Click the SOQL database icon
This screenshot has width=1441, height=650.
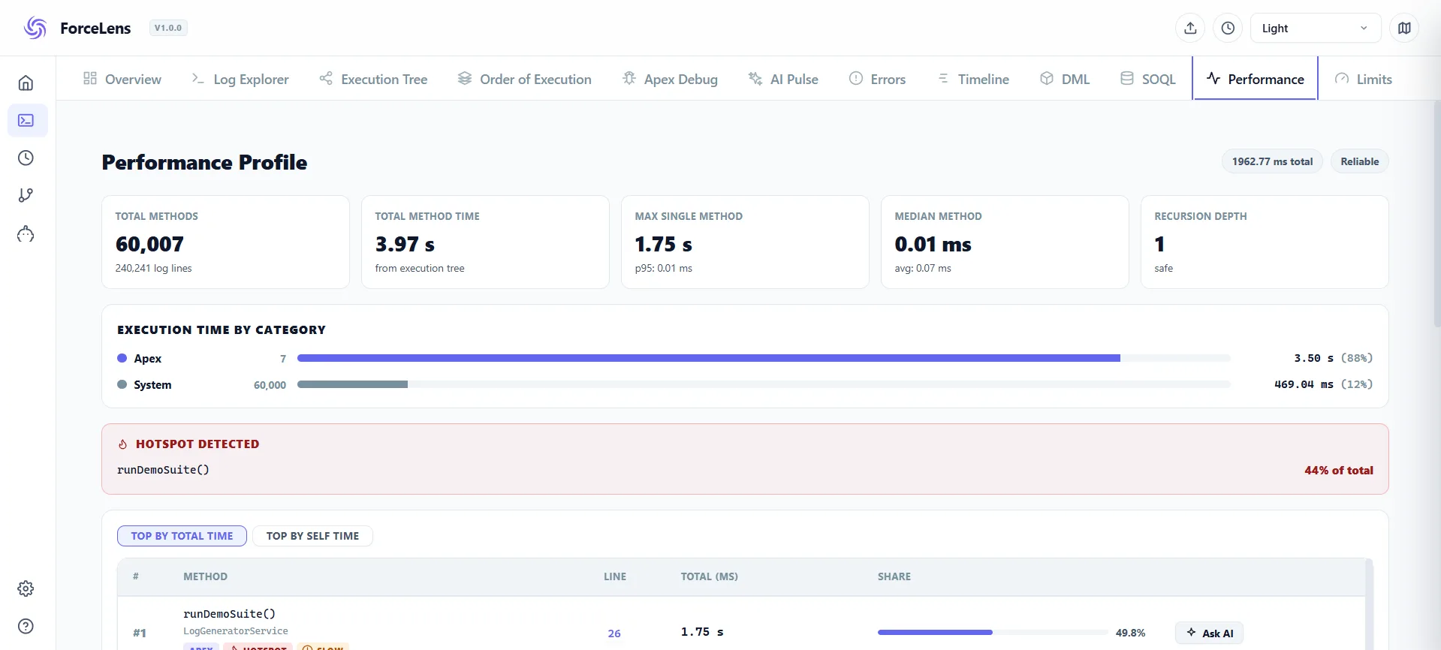pyautogui.click(x=1127, y=78)
